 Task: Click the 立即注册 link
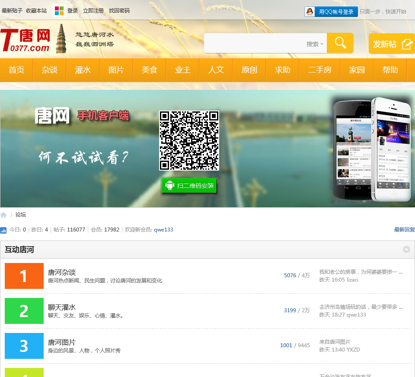[93, 11]
